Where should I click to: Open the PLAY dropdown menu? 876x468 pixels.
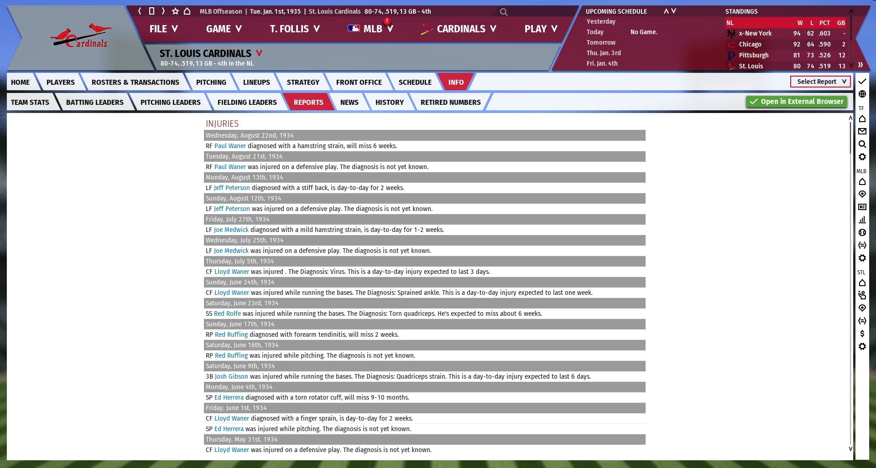541,29
